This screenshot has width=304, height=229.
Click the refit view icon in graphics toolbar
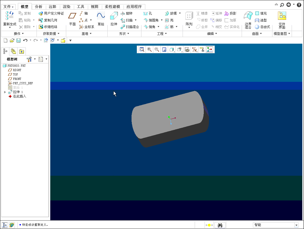click(x=142, y=50)
